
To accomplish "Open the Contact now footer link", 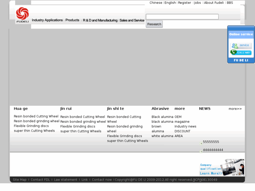I will [102, 180].
